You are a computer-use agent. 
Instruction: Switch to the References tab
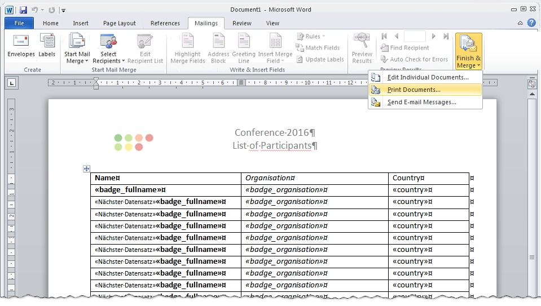[x=165, y=23]
